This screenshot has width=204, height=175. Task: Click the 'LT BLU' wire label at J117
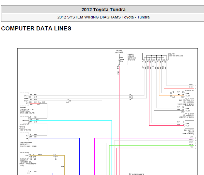click(x=36, y=120)
